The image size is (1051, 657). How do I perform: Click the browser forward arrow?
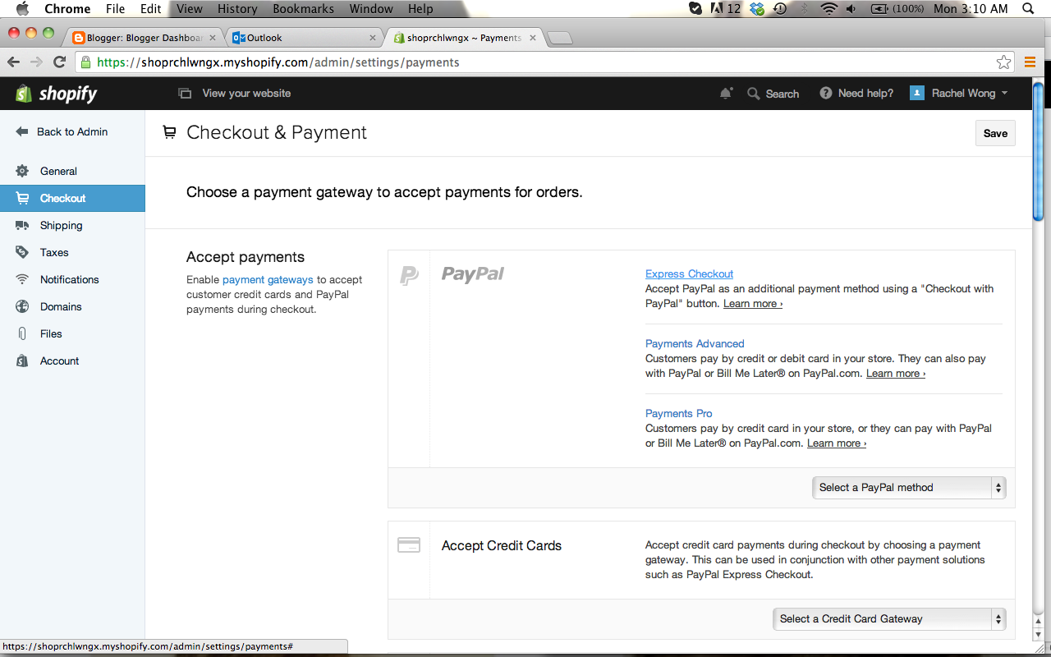pyautogui.click(x=36, y=62)
